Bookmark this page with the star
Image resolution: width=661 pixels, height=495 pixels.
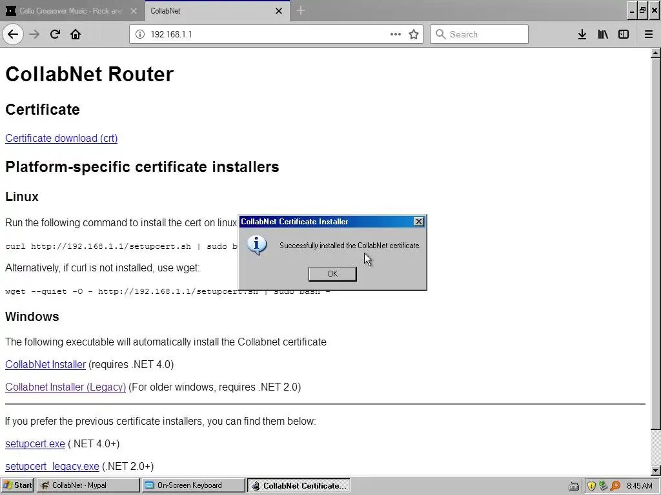414,34
